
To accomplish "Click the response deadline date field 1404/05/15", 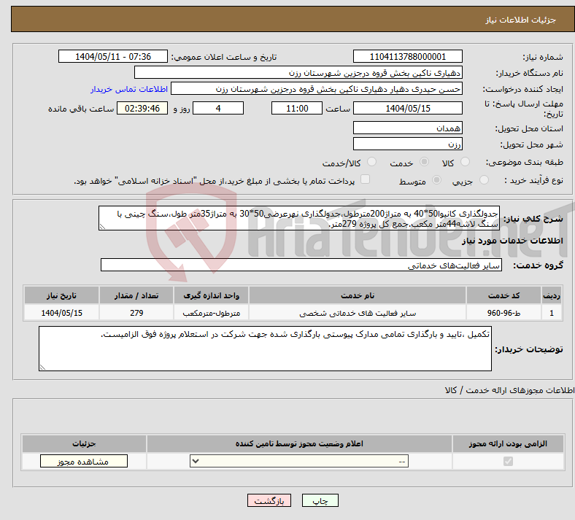I will 407,109.
